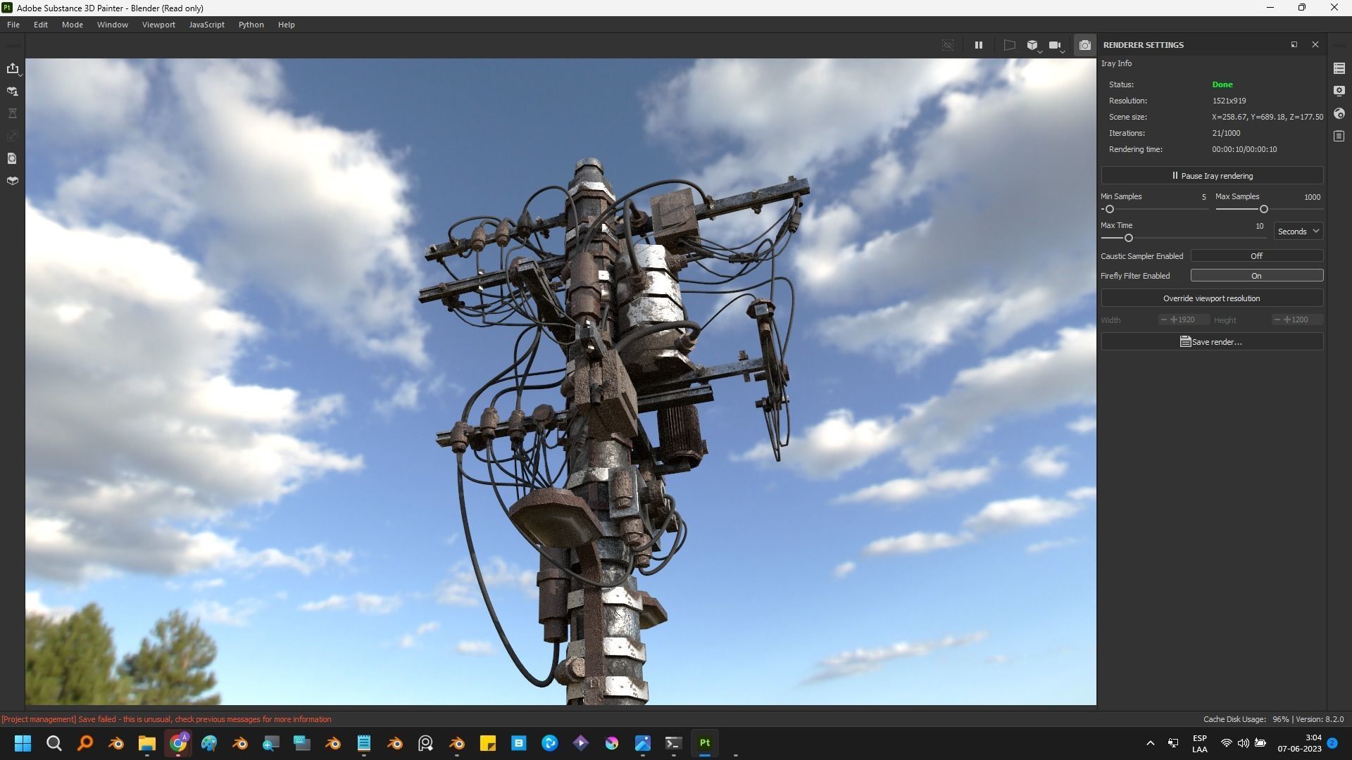Click the pause rendering icon in viewport toolbar

(x=978, y=45)
